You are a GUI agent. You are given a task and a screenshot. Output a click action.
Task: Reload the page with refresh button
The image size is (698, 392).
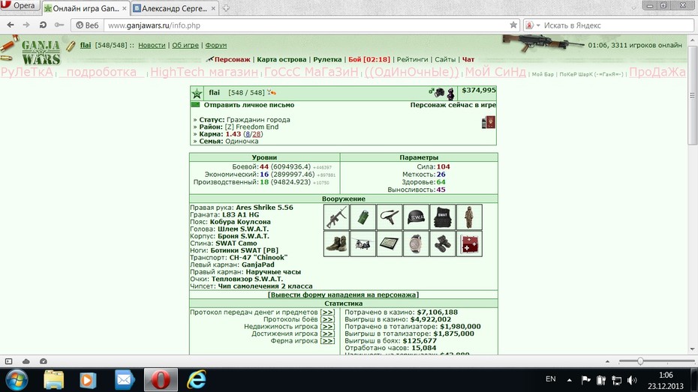click(43, 25)
